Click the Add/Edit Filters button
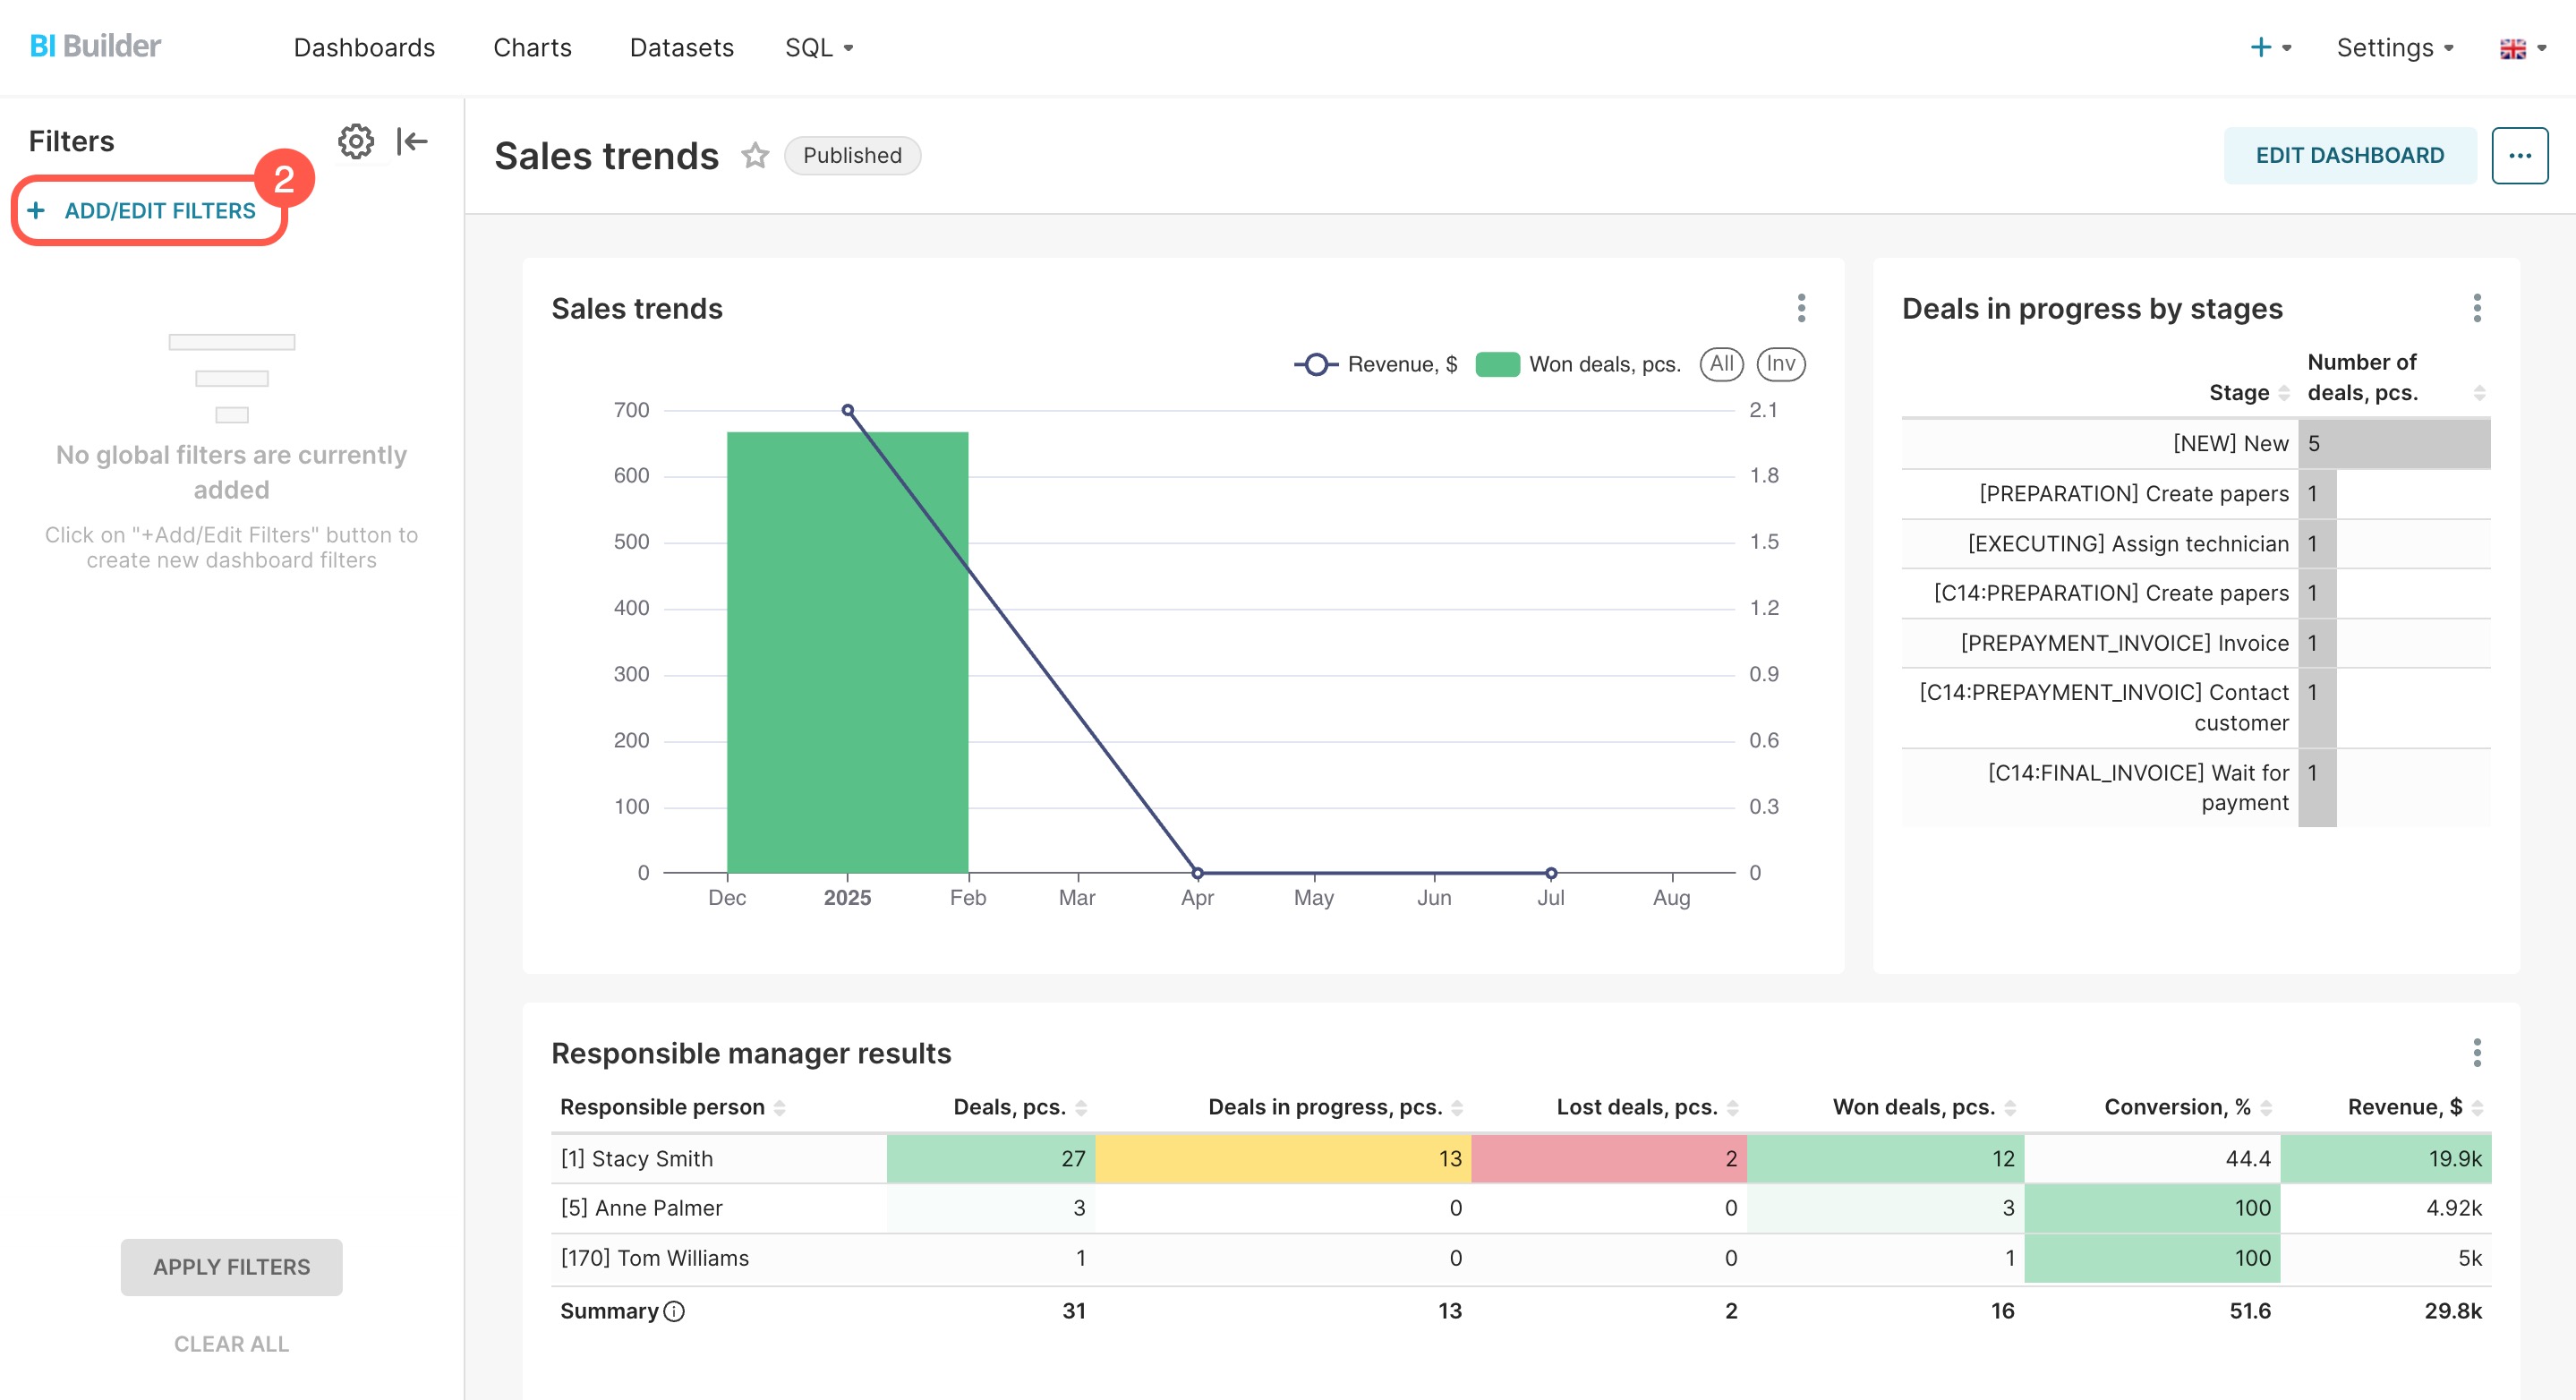This screenshot has width=2576, height=1400. (148, 210)
